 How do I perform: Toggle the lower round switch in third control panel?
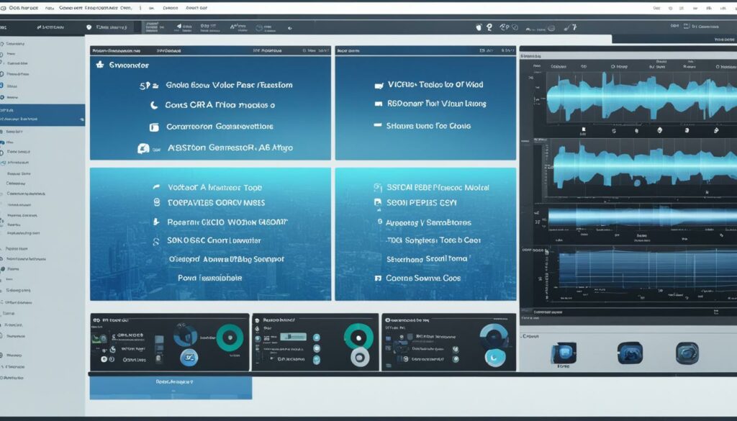pos(455,359)
